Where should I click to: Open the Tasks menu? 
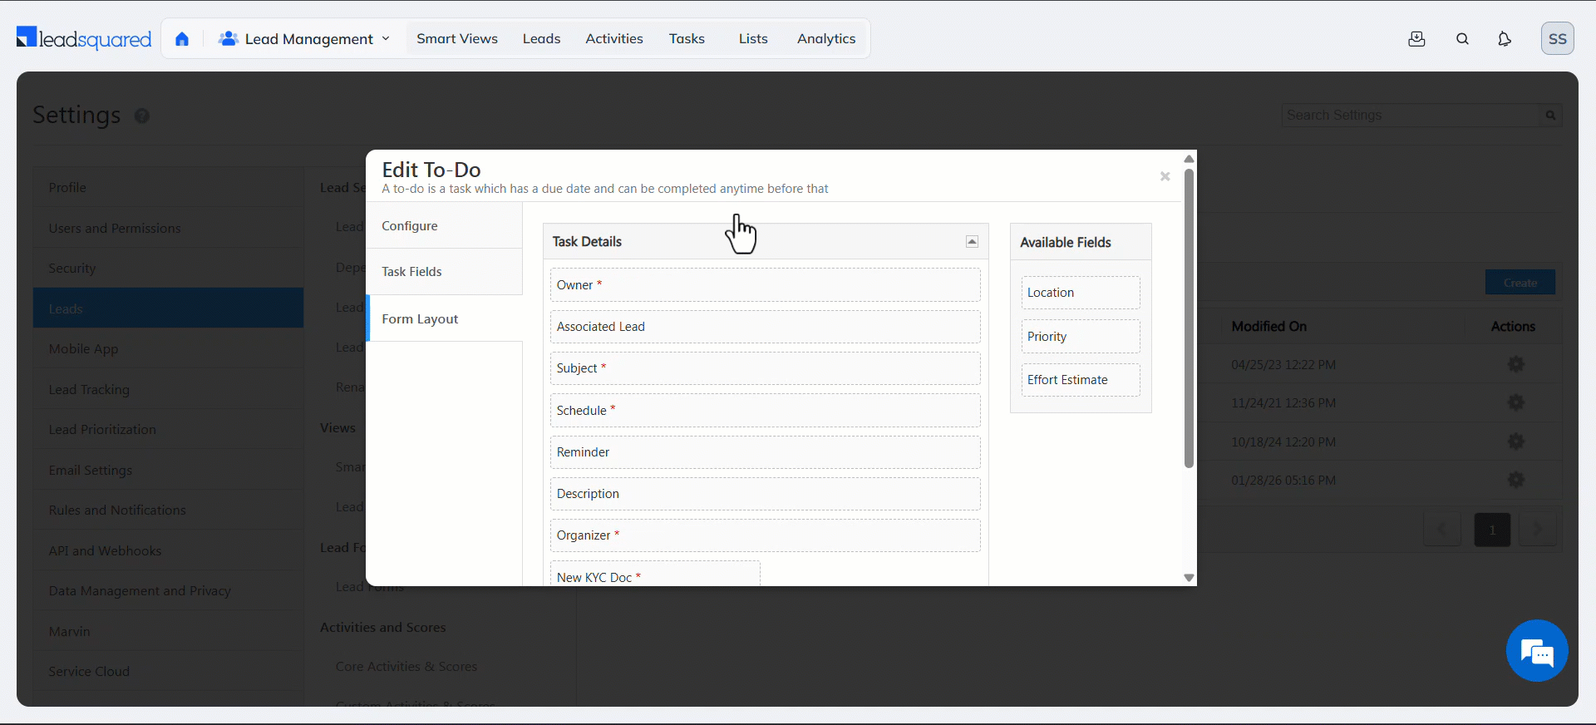(x=687, y=38)
